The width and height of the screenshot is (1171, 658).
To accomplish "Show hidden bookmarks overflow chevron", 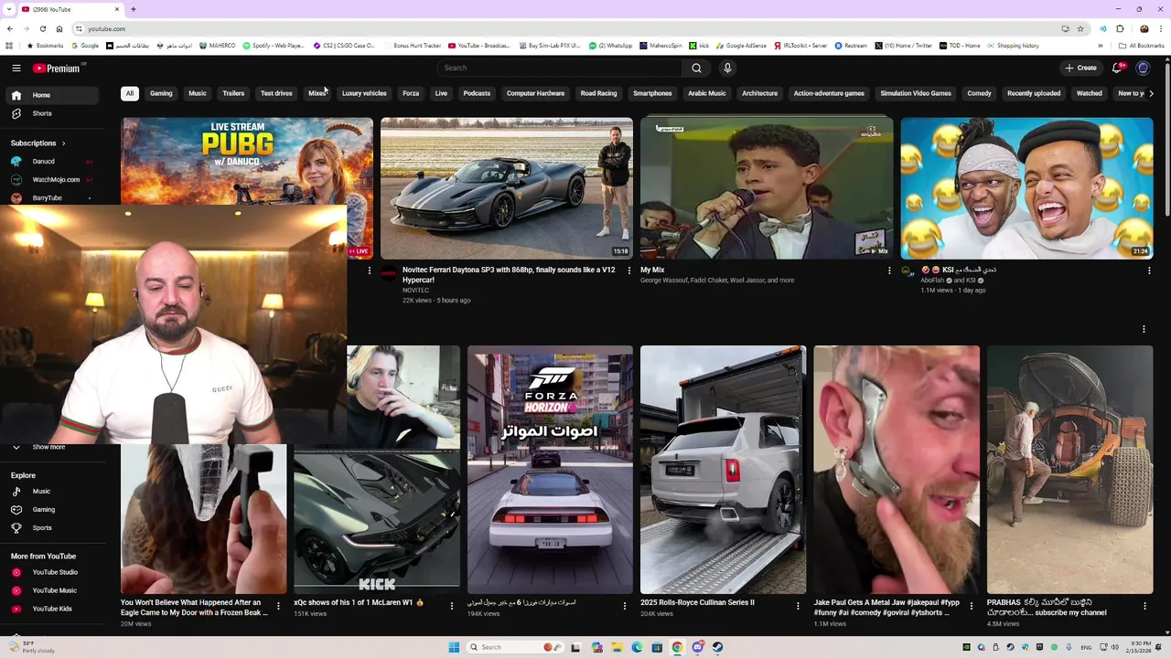I will point(1101,46).
